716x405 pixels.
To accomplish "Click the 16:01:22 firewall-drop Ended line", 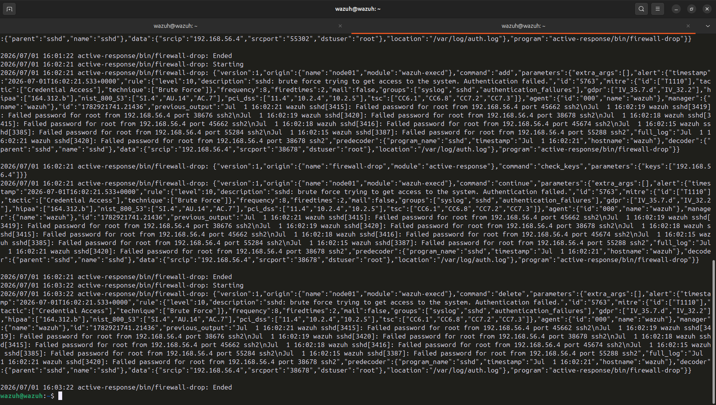I will point(116,56).
